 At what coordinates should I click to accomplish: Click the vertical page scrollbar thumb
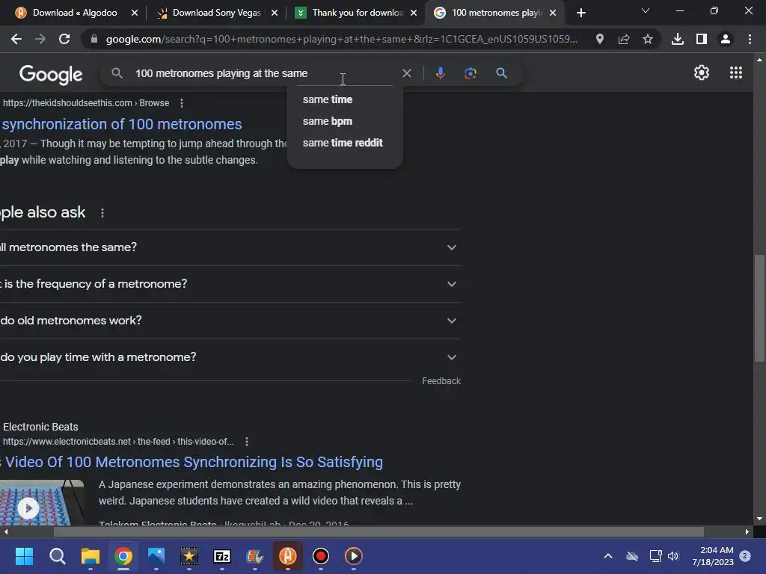[x=759, y=309]
